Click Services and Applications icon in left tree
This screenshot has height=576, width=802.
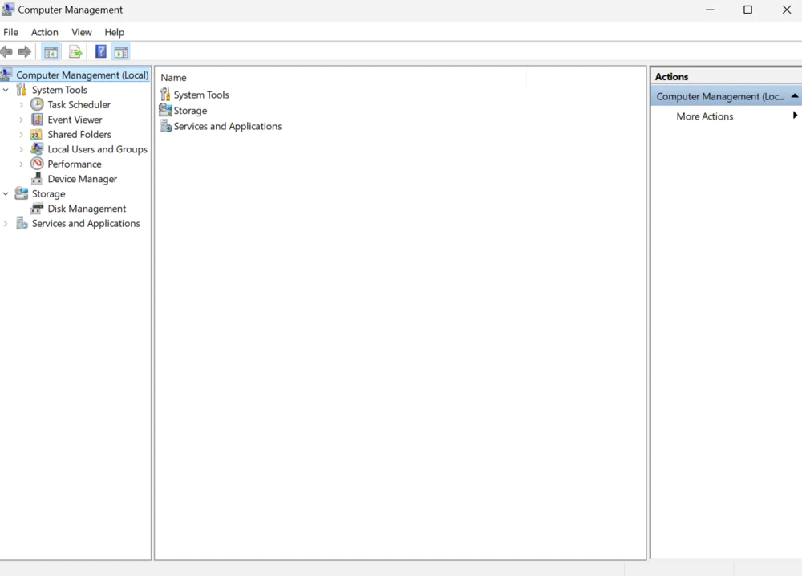point(22,223)
